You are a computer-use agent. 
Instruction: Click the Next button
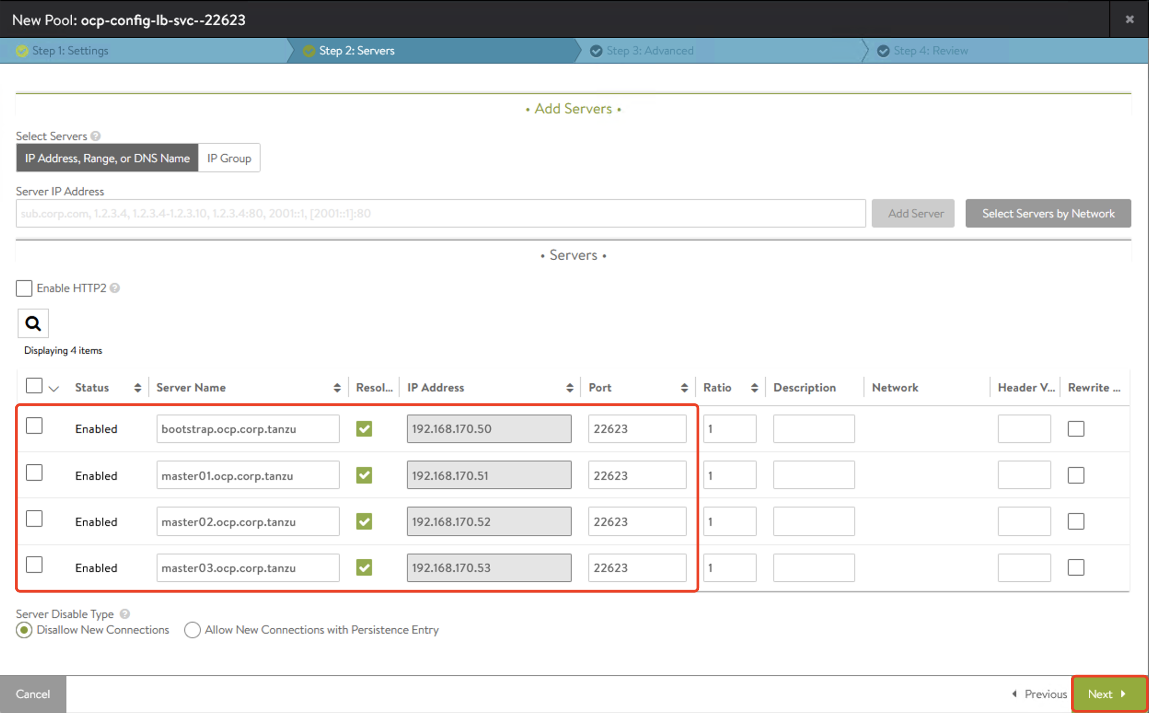point(1108,694)
